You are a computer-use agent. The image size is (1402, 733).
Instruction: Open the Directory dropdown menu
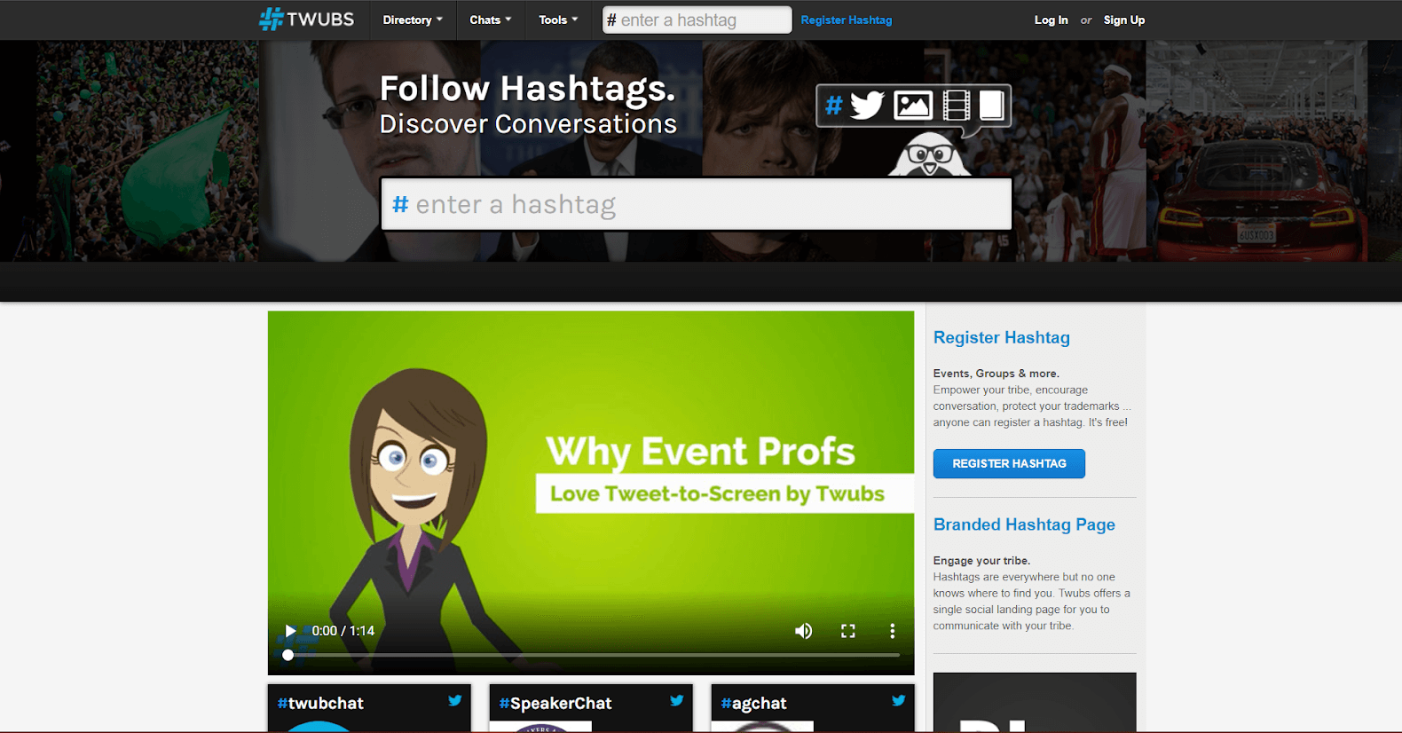[413, 20]
